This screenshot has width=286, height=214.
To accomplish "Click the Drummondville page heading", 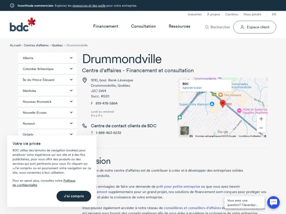I will point(122,59).
